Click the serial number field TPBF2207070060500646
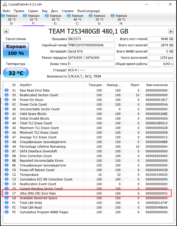This screenshot has width=177, height=226. coord(91,45)
